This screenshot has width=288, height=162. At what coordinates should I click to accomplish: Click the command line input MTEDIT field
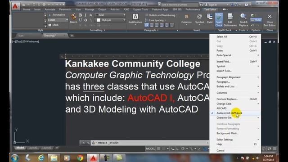click(150, 143)
